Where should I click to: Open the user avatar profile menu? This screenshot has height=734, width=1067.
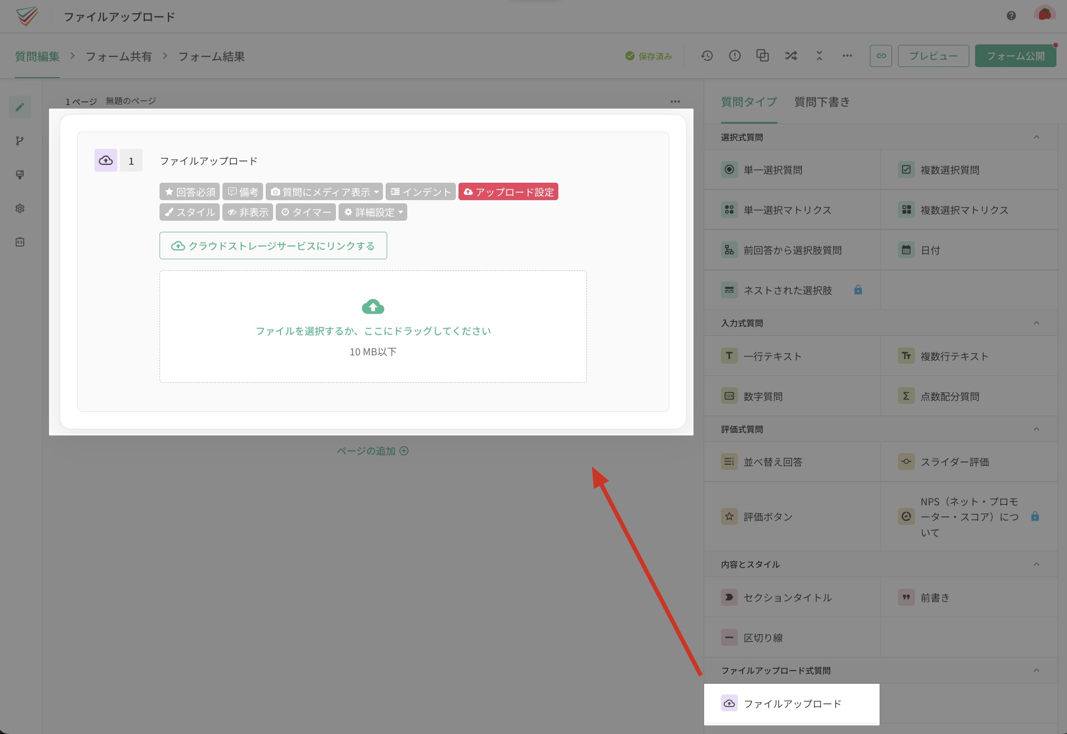[x=1044, y=15]
